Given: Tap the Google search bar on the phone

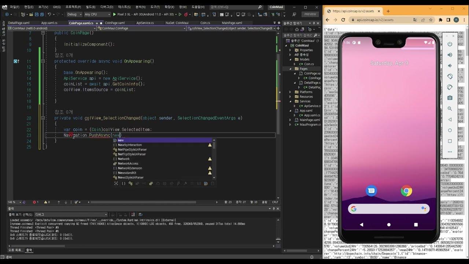Looking at the screenshot, I should [389, 209].
